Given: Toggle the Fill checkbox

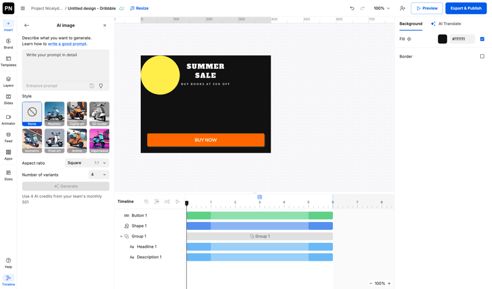Looking at the screenshot, I should pyautogui.click(x=482, y=39).
